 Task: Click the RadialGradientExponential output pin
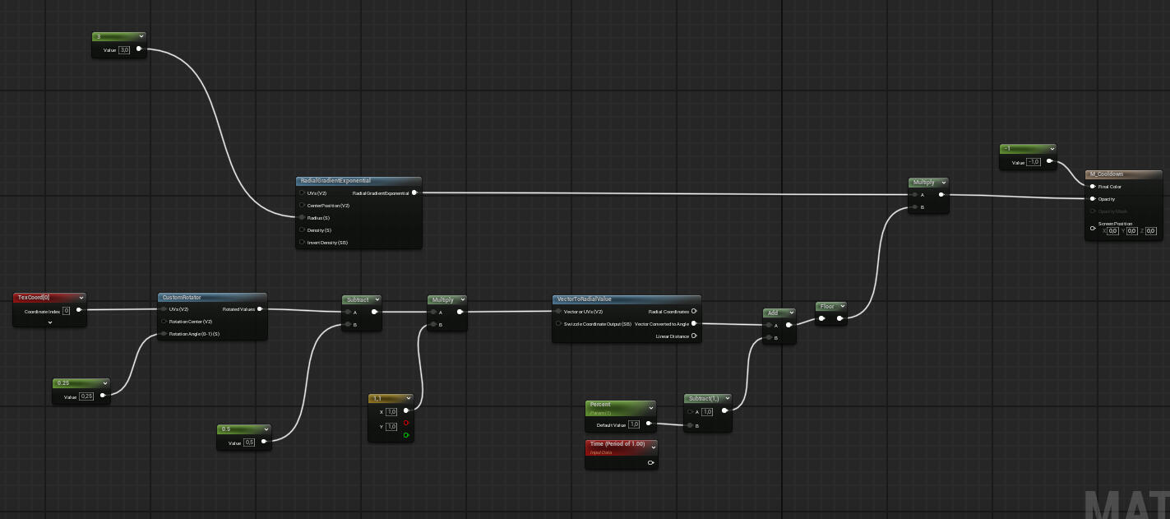coord(414,192)
